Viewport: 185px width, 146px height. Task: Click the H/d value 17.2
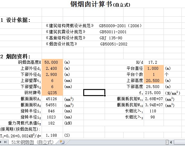pyautogui.click(x=153, y=62)
